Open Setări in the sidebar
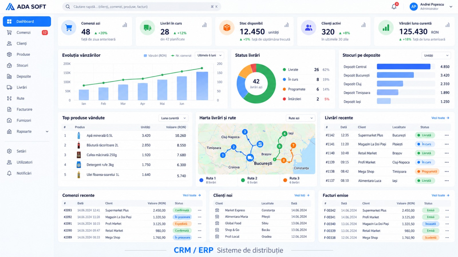This screenshot has height=257, width=458. pos(27,151)
